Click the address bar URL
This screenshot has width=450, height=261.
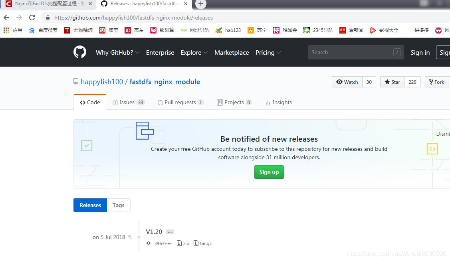(133, 18)
